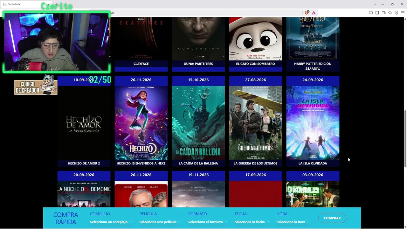Expand the Película dropdown
The image size is (407, 229).
pyautogui.click(x=160, y=222)
